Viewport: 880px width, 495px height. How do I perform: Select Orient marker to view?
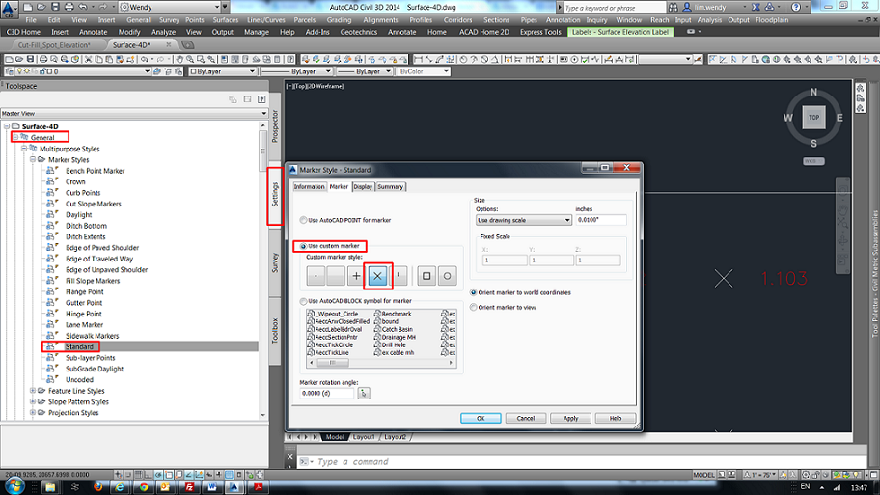point(473,307)
